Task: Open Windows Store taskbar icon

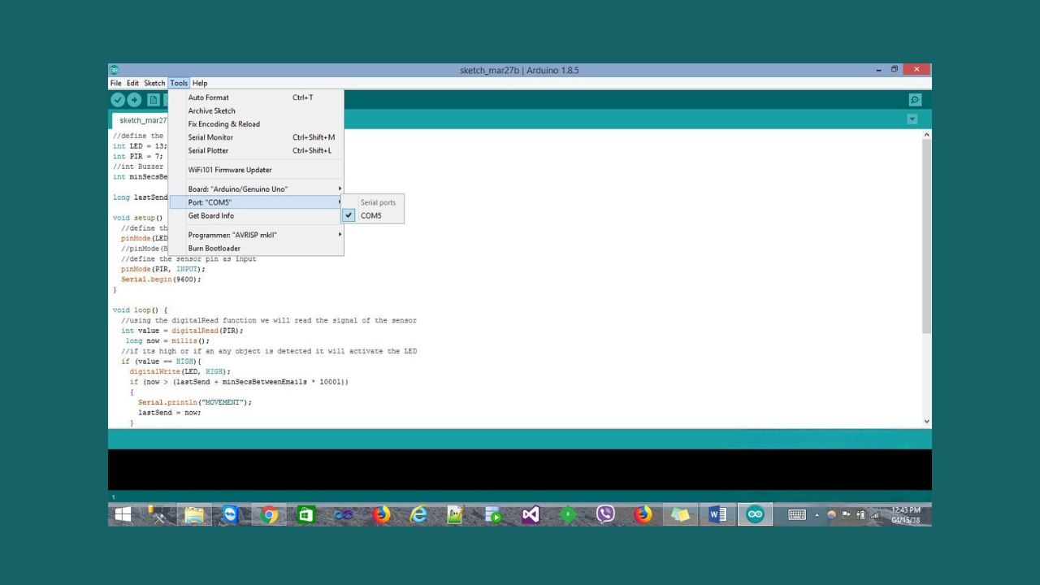Action: pos(306,514)
